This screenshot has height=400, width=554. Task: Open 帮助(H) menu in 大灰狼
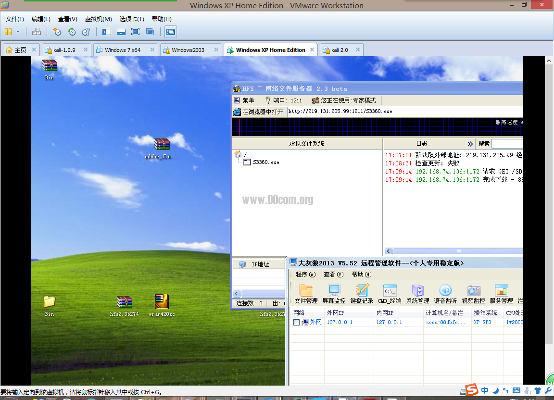click(x=362, y=275)
